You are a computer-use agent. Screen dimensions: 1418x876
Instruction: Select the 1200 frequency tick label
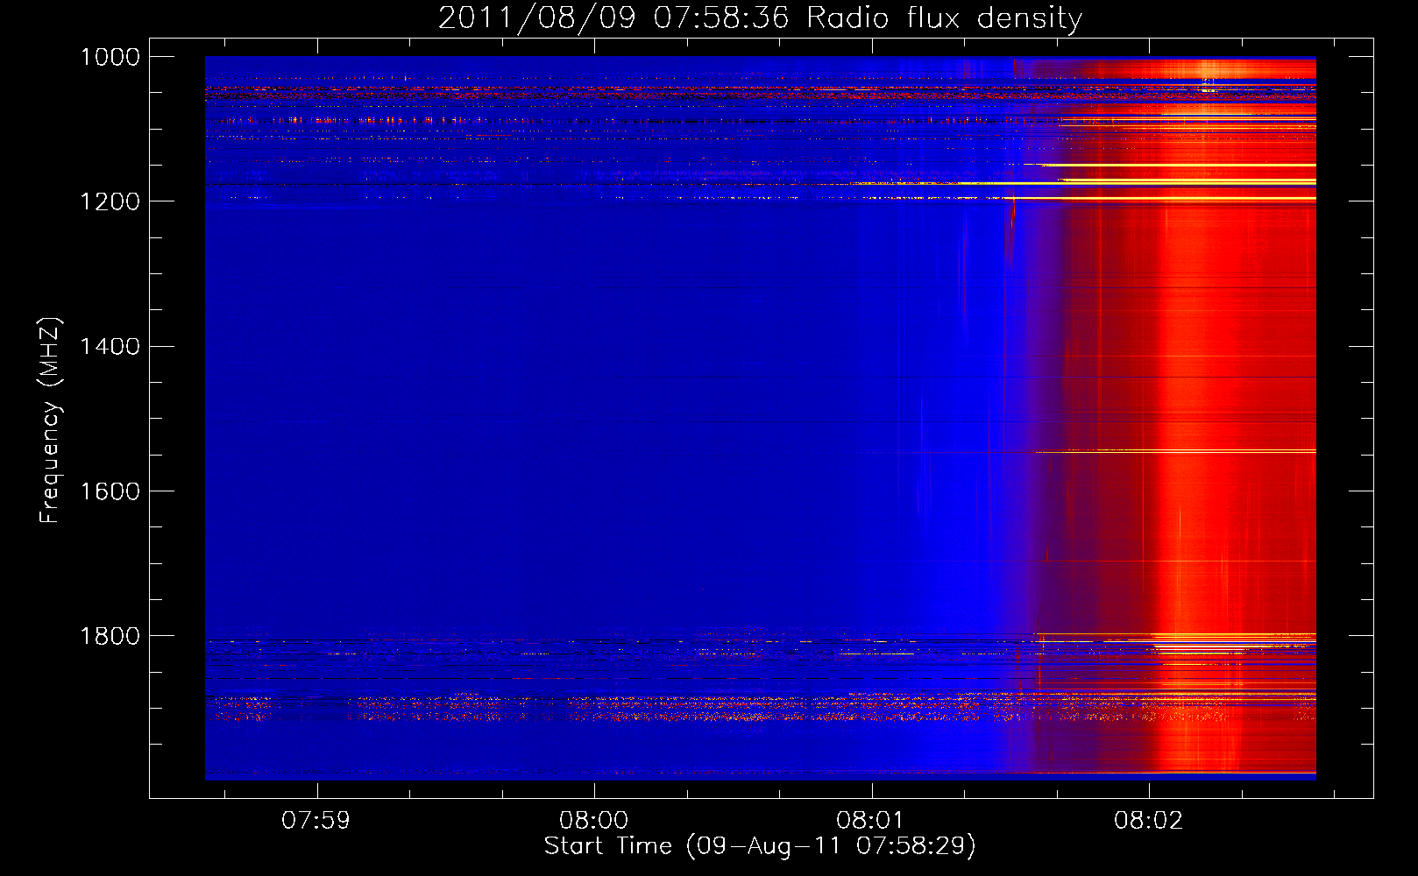pos(110,201)
